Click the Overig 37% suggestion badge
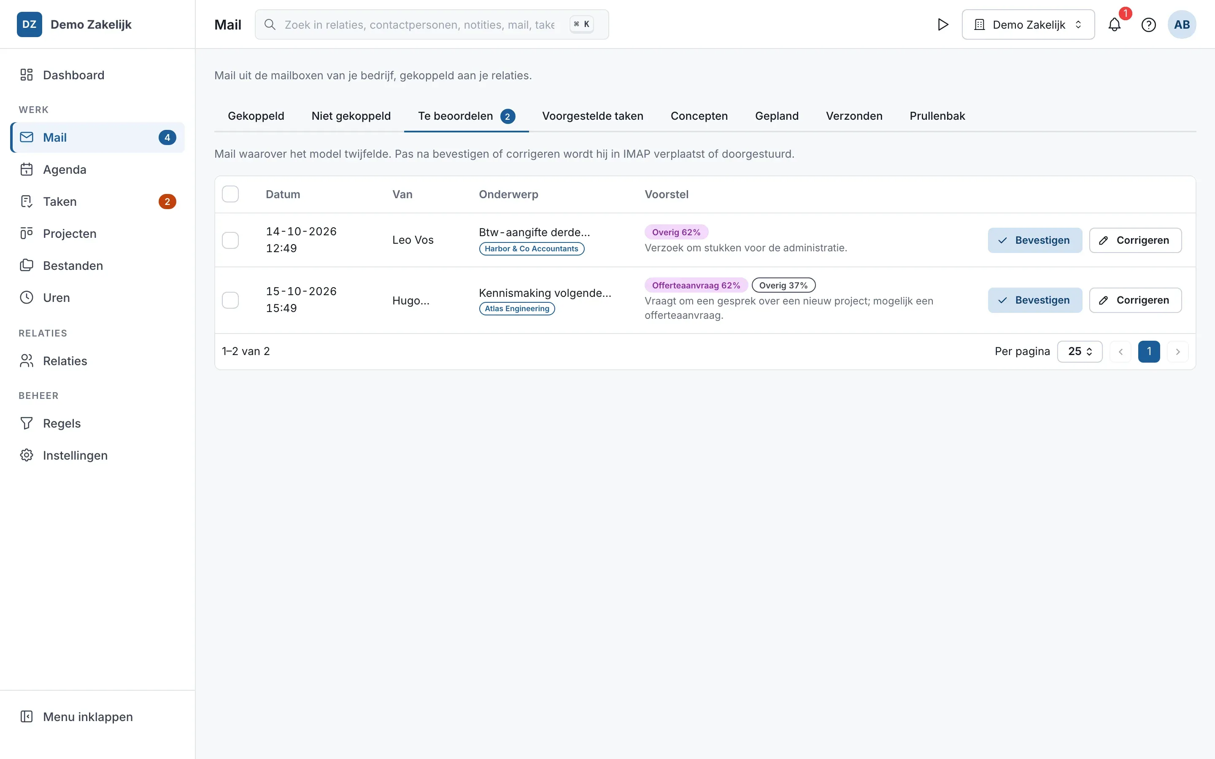Image resolution: width=1215 pixels, height=759 pixels. (x=783, y=285)
